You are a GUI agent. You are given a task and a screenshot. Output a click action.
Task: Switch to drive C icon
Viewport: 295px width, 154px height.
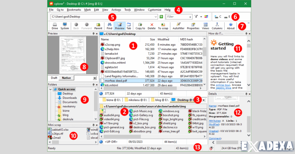click(x=218, y=17)
